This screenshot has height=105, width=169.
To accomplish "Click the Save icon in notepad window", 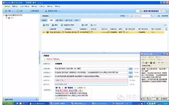I will coord(151,63).
